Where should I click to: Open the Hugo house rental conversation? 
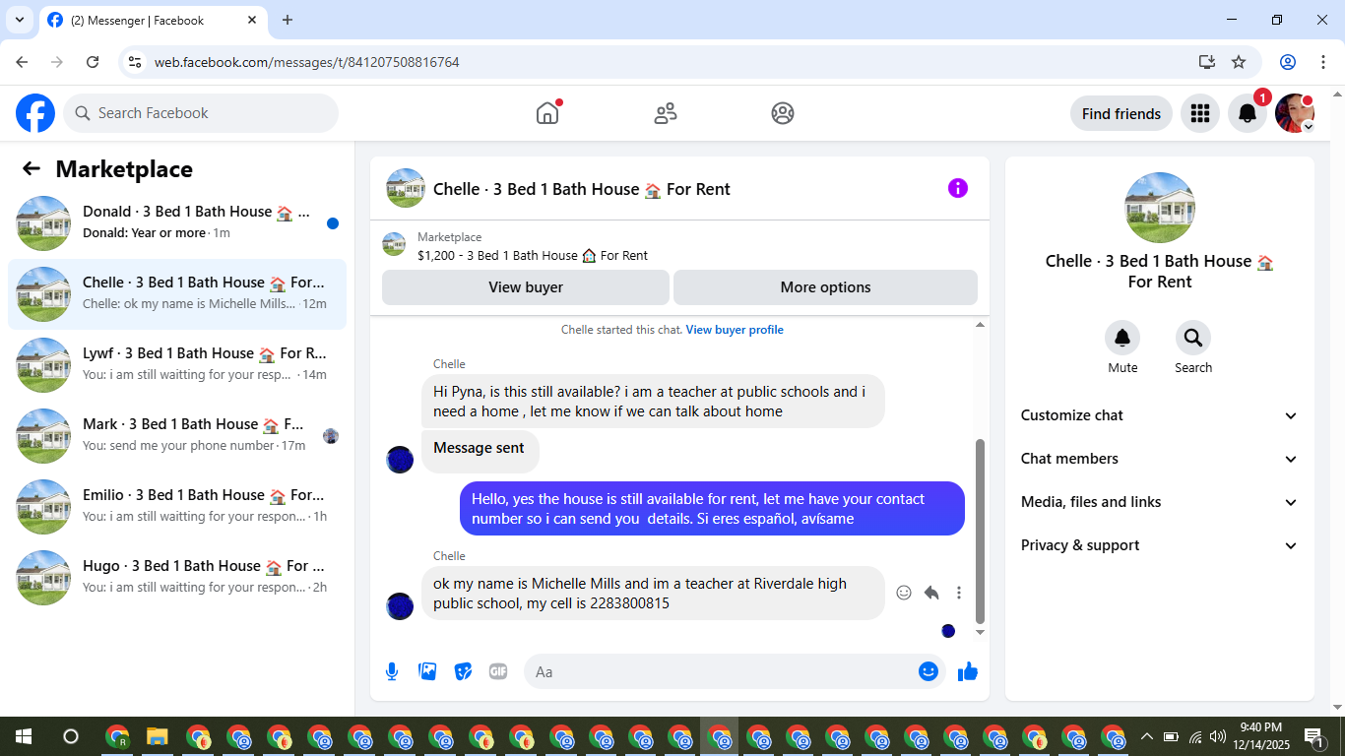tap(177, 578)
